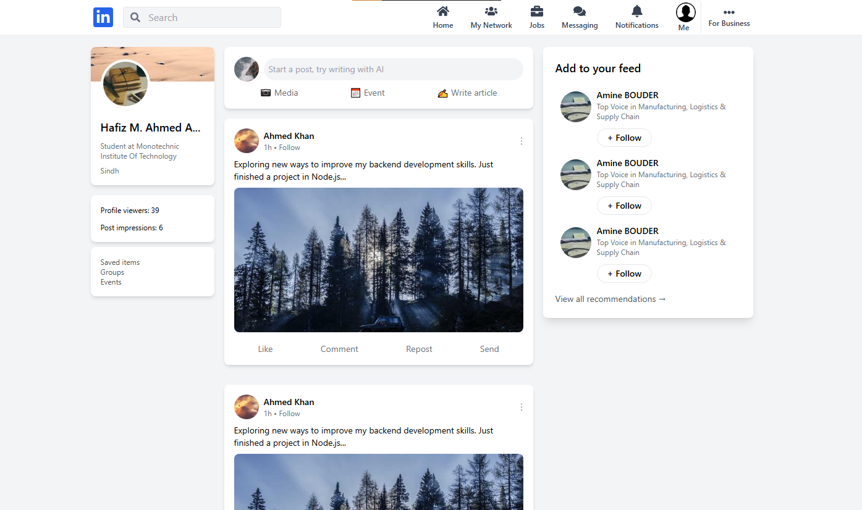Click the Me profile avatar icon
Viewport: 862px width, 510px height.
[686, 12]
